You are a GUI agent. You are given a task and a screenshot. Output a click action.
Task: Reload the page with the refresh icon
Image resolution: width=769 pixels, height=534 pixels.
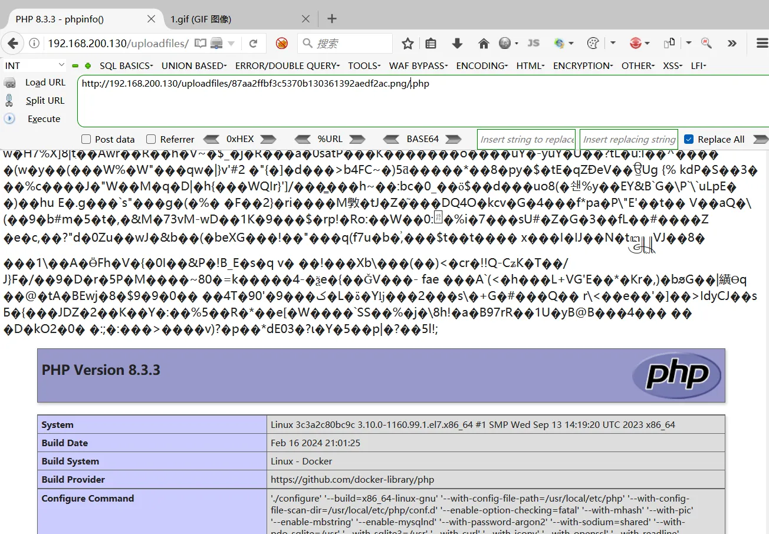click(x=254, y=43)
